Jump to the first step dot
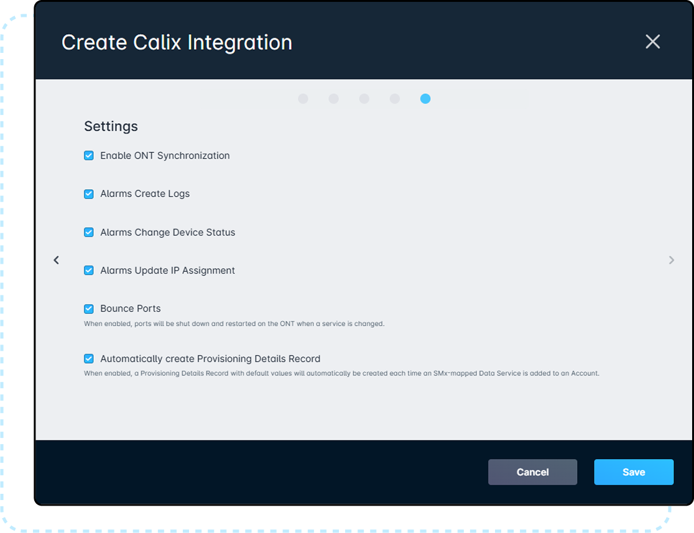The width and height of the screenshot is (694, 533). coord(303,99)
